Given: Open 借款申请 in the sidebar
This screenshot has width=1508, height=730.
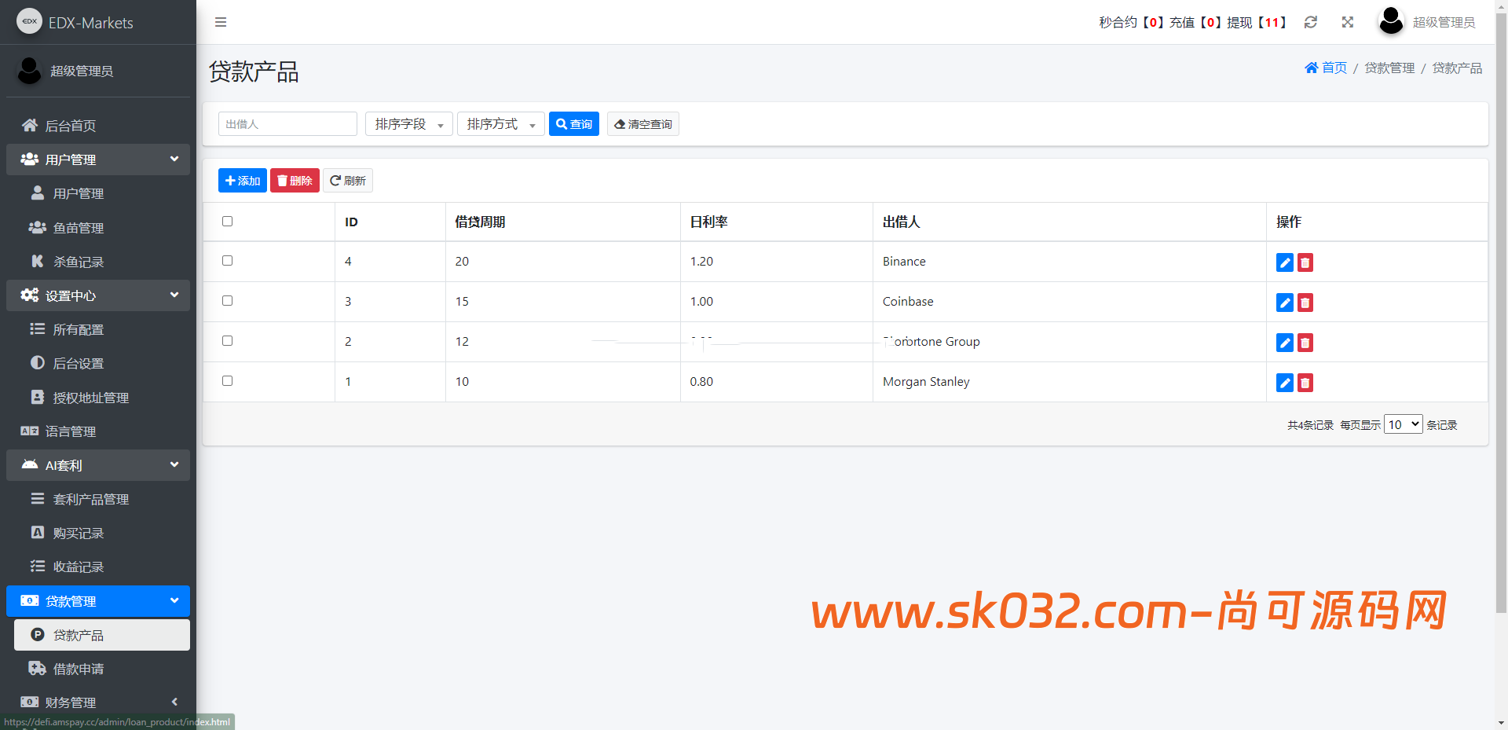Looking at the screenshot, I should point(78,669).
